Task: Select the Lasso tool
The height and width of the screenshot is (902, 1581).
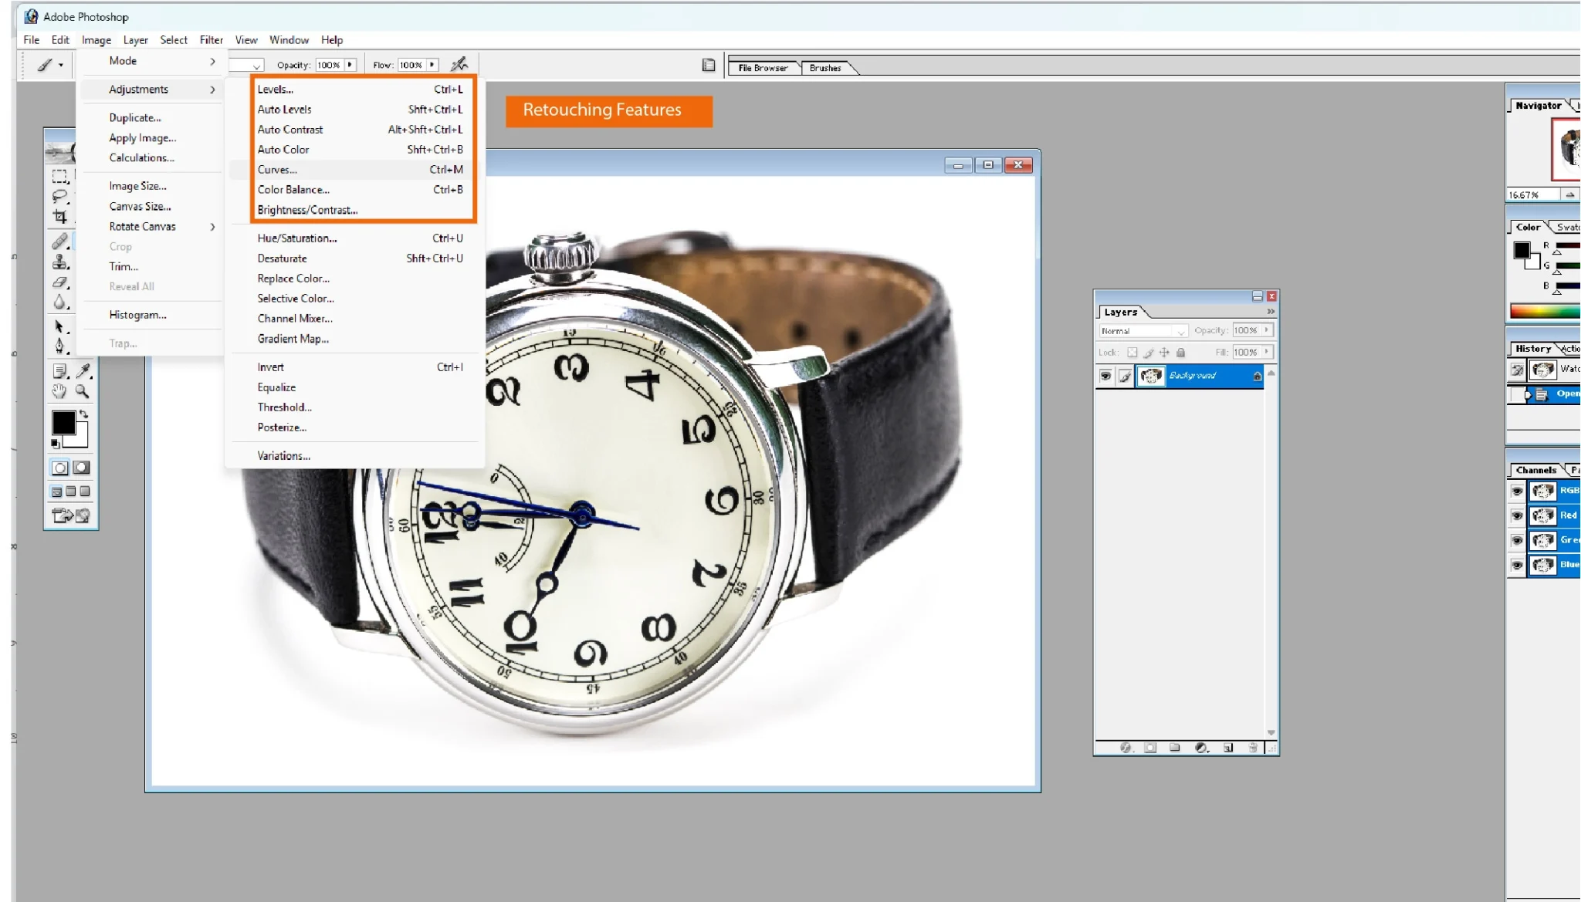Action: [59, 196]
